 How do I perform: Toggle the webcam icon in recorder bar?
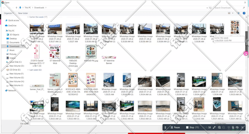coord(228,127)
